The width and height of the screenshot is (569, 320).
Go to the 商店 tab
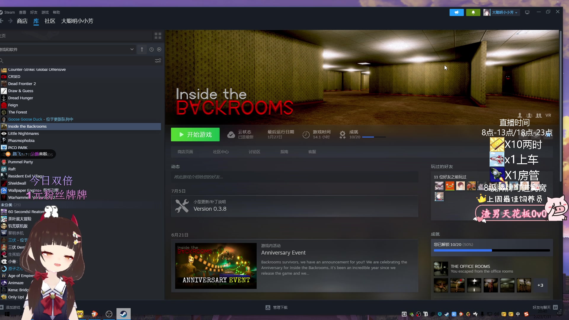(22, 21)
